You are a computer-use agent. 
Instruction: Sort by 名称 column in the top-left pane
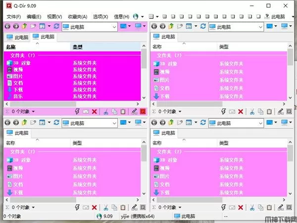tap(37, 47)
